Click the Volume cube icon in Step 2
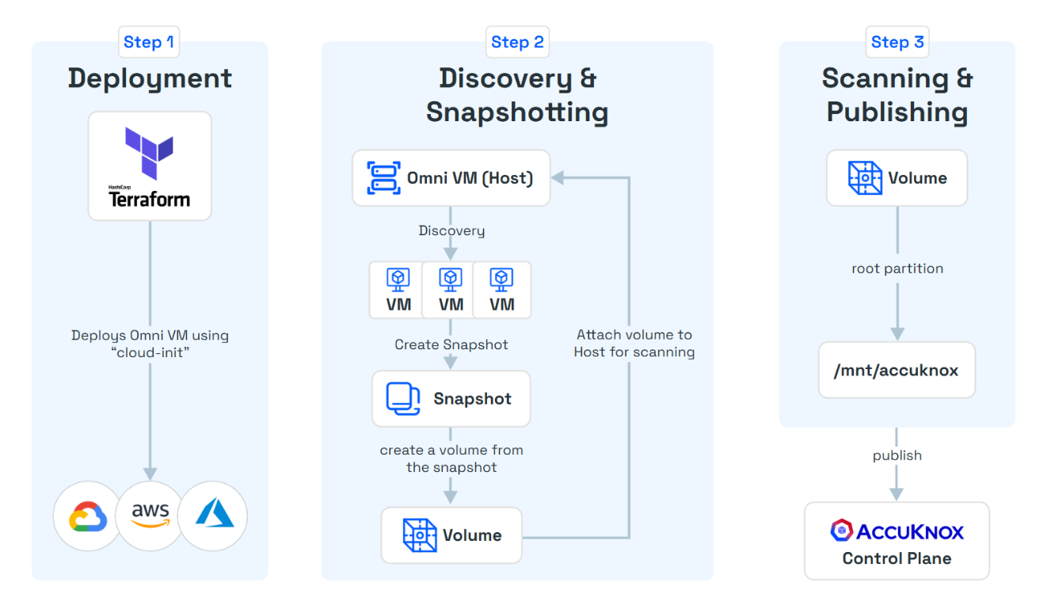The width and height of the screenshot is (1051, 613). pyautogui.click(x=419, y=535)
